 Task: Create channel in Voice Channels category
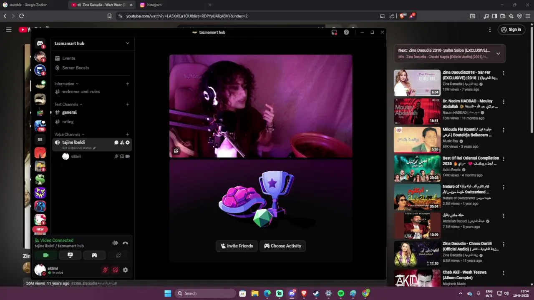coord(128,135)
